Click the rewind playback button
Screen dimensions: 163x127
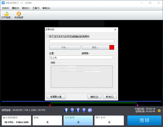click(72, 110)
